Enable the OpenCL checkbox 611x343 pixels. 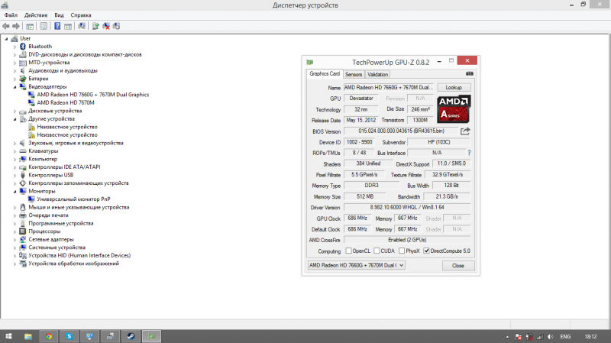click(349, 251)
